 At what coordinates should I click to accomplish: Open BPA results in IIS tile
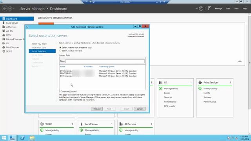click(x=169, y=106)
